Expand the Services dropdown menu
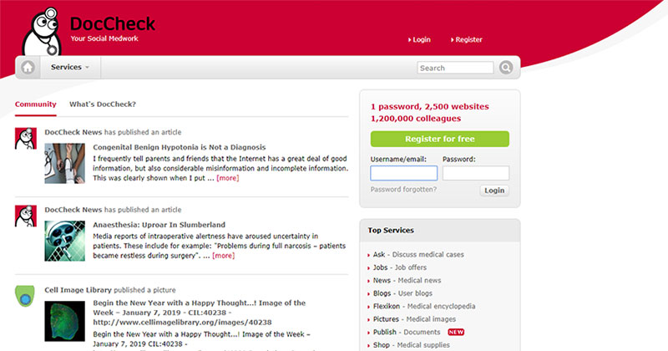 click(x=70, y=68)
